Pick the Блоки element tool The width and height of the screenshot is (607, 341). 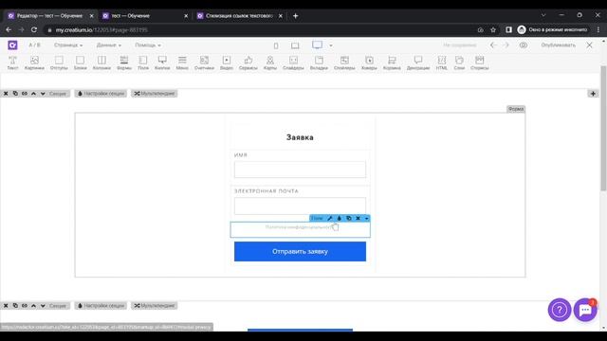pos(80,63)
